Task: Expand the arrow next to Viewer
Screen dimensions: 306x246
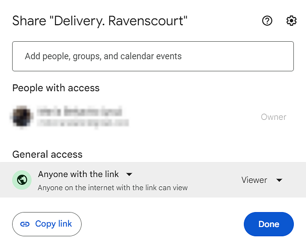Action: 279,180
